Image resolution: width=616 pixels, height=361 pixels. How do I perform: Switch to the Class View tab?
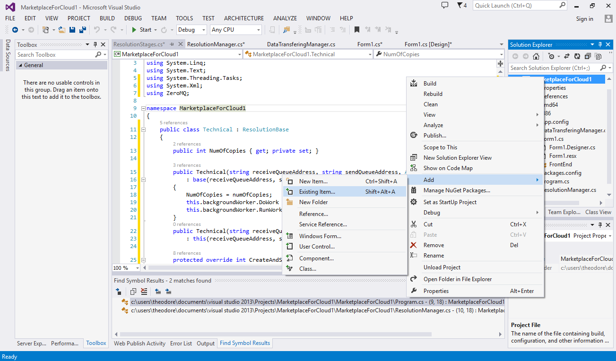(x=598, y=212)
